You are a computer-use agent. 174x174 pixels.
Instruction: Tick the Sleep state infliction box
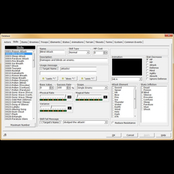(x=142, y=102)
